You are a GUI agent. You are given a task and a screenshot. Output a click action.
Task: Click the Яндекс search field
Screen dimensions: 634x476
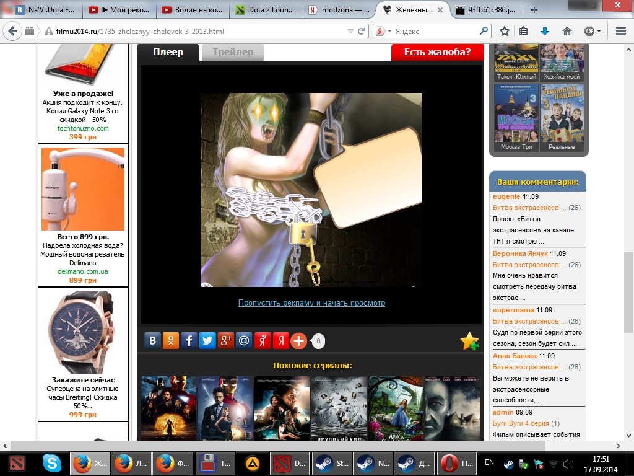click(436, 31)
